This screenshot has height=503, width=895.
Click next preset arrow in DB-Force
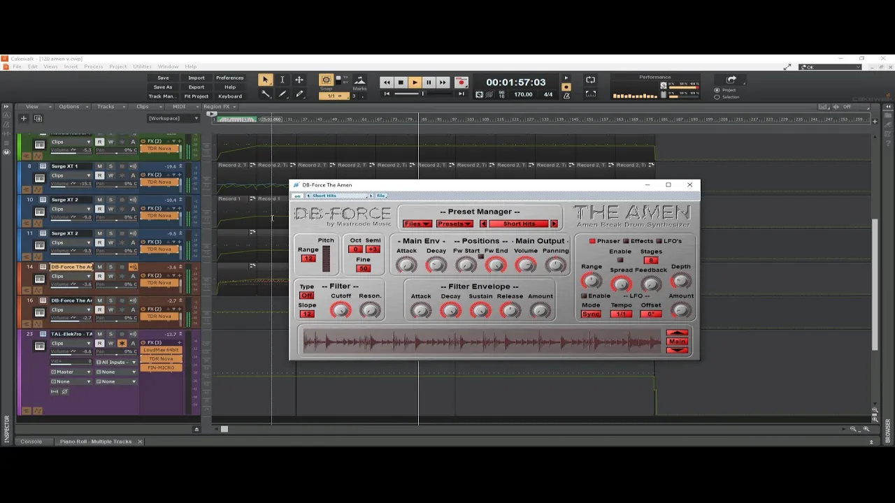(x=554, y=224)
